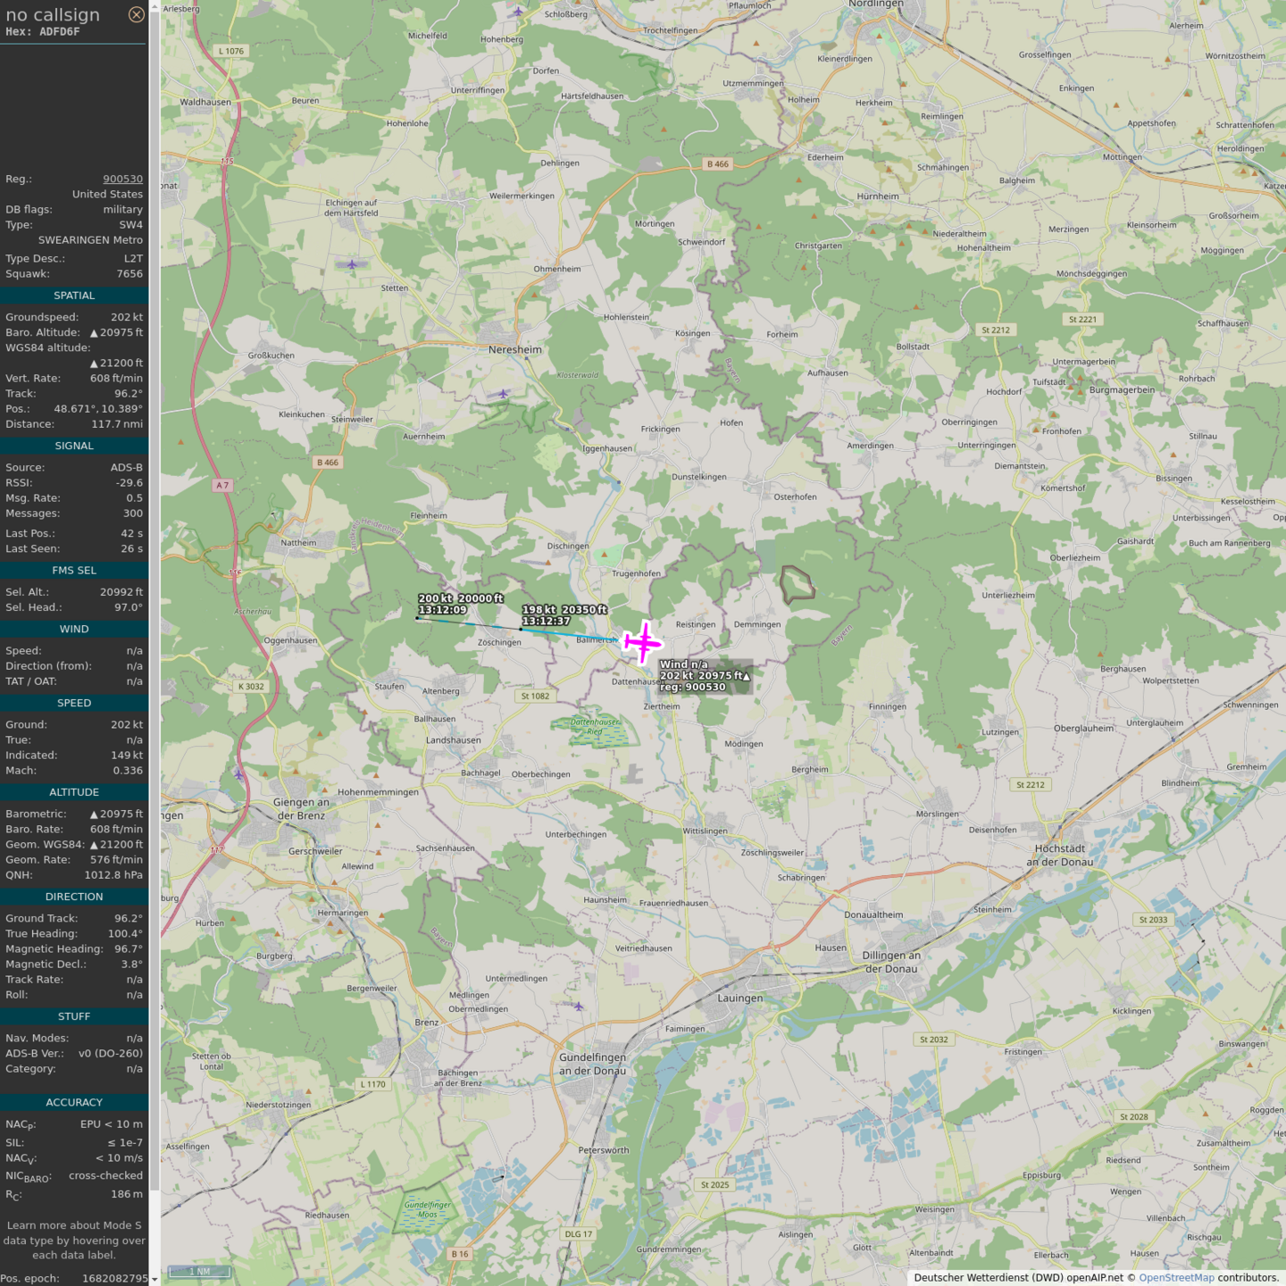Click the SPATIAL section header
This screenshot has height=1286, width=1286.
pos(74,296)
